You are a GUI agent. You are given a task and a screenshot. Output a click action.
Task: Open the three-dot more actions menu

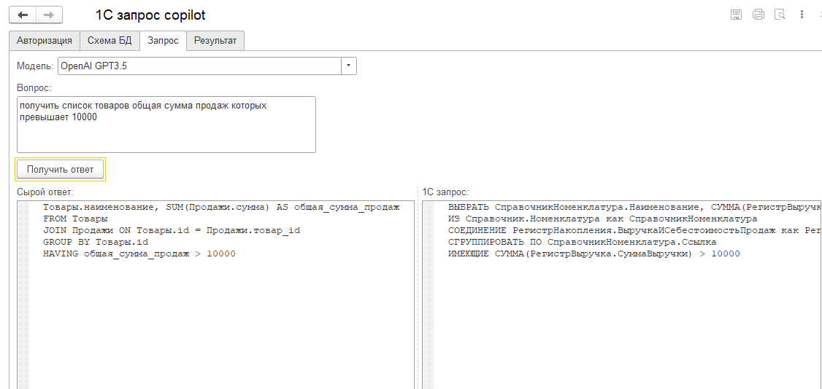(802, 15)
